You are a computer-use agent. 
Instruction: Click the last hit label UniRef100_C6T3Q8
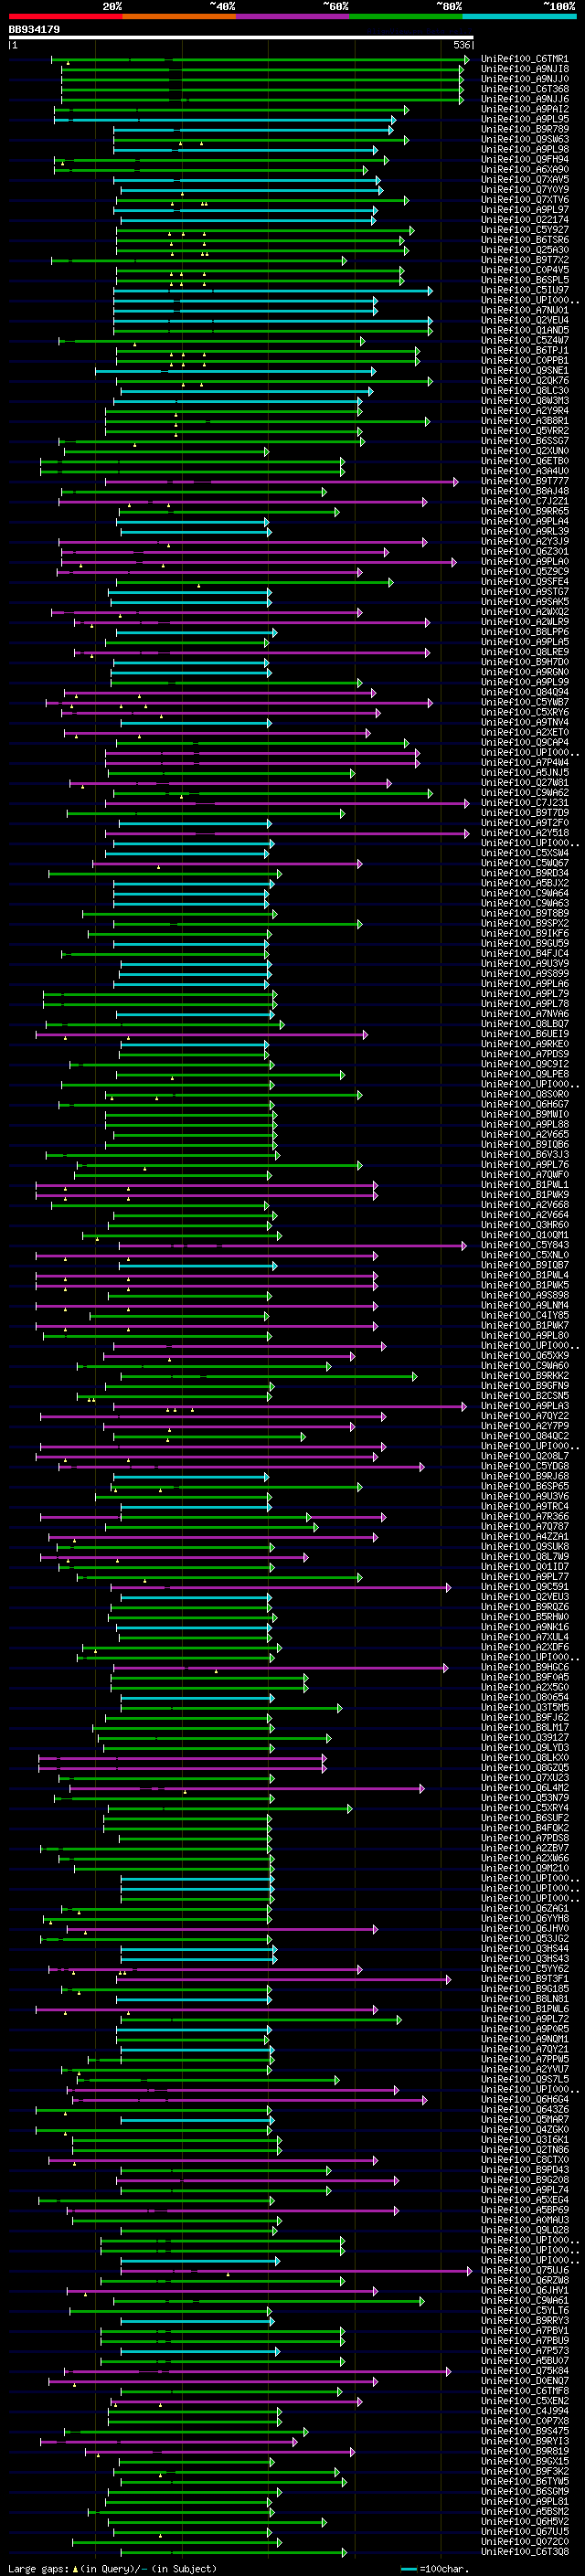525,2551
